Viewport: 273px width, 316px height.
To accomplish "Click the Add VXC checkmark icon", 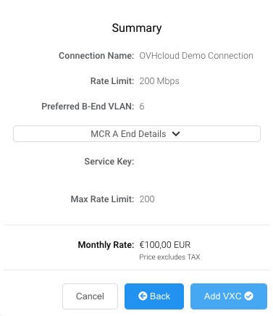I will coord(248,296).
